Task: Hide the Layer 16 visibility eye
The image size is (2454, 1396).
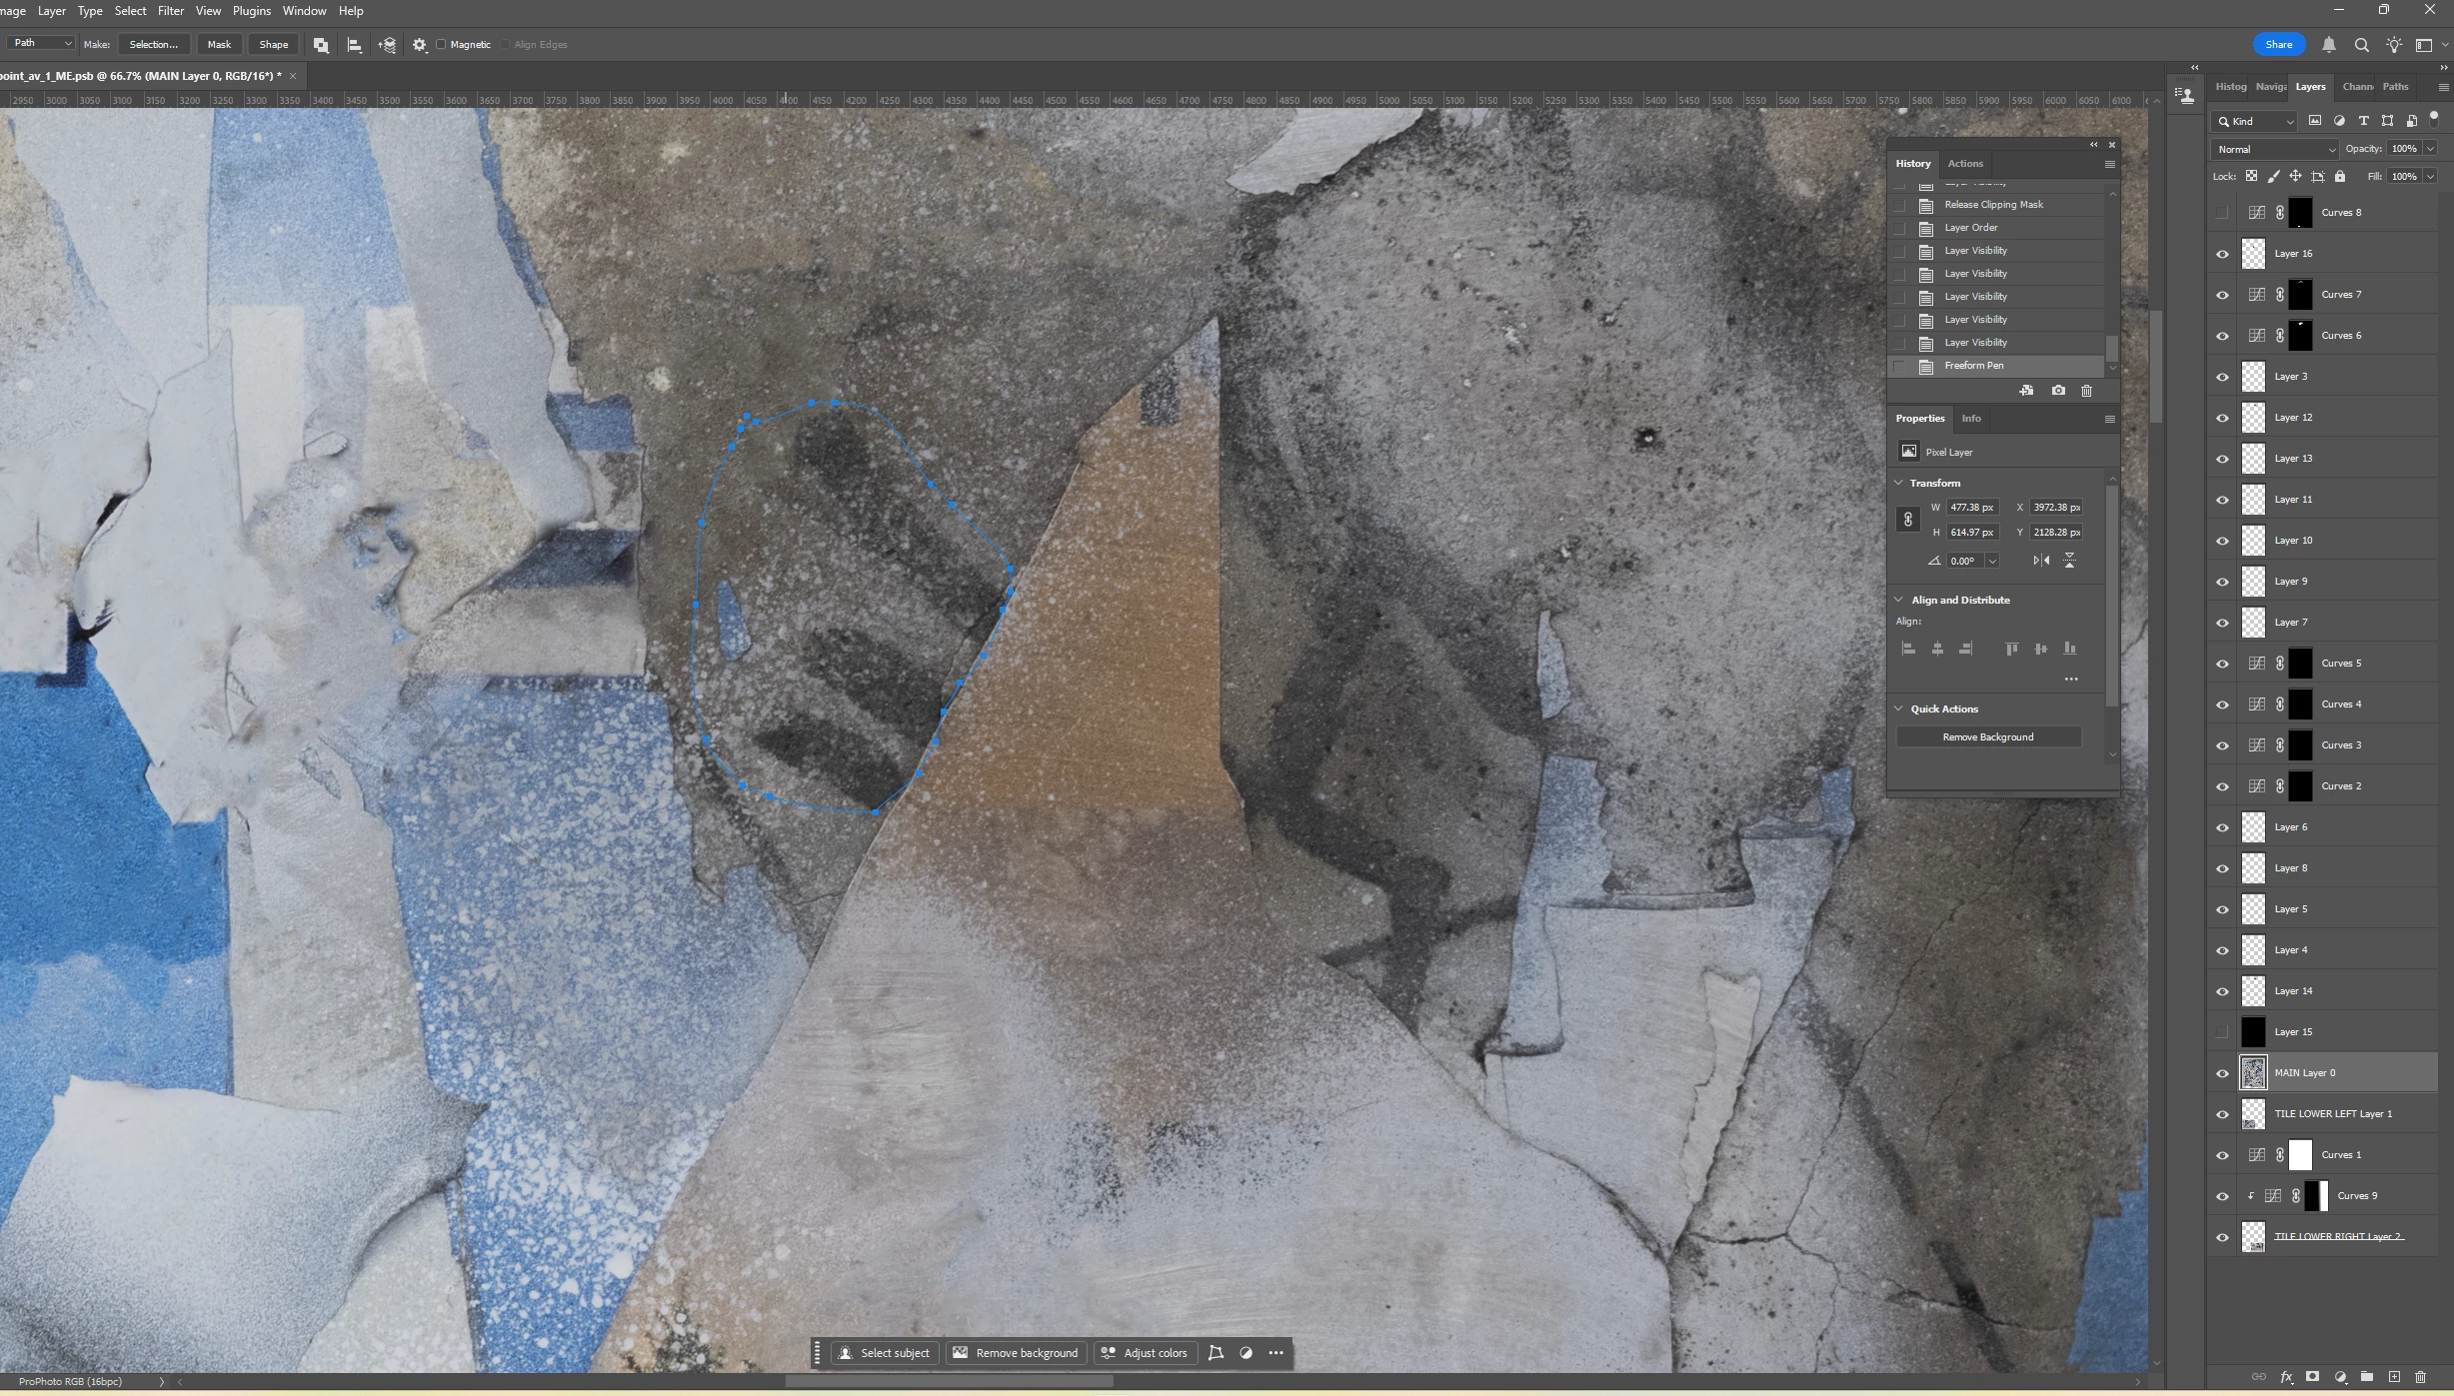Action: [x=2222, y=254]
